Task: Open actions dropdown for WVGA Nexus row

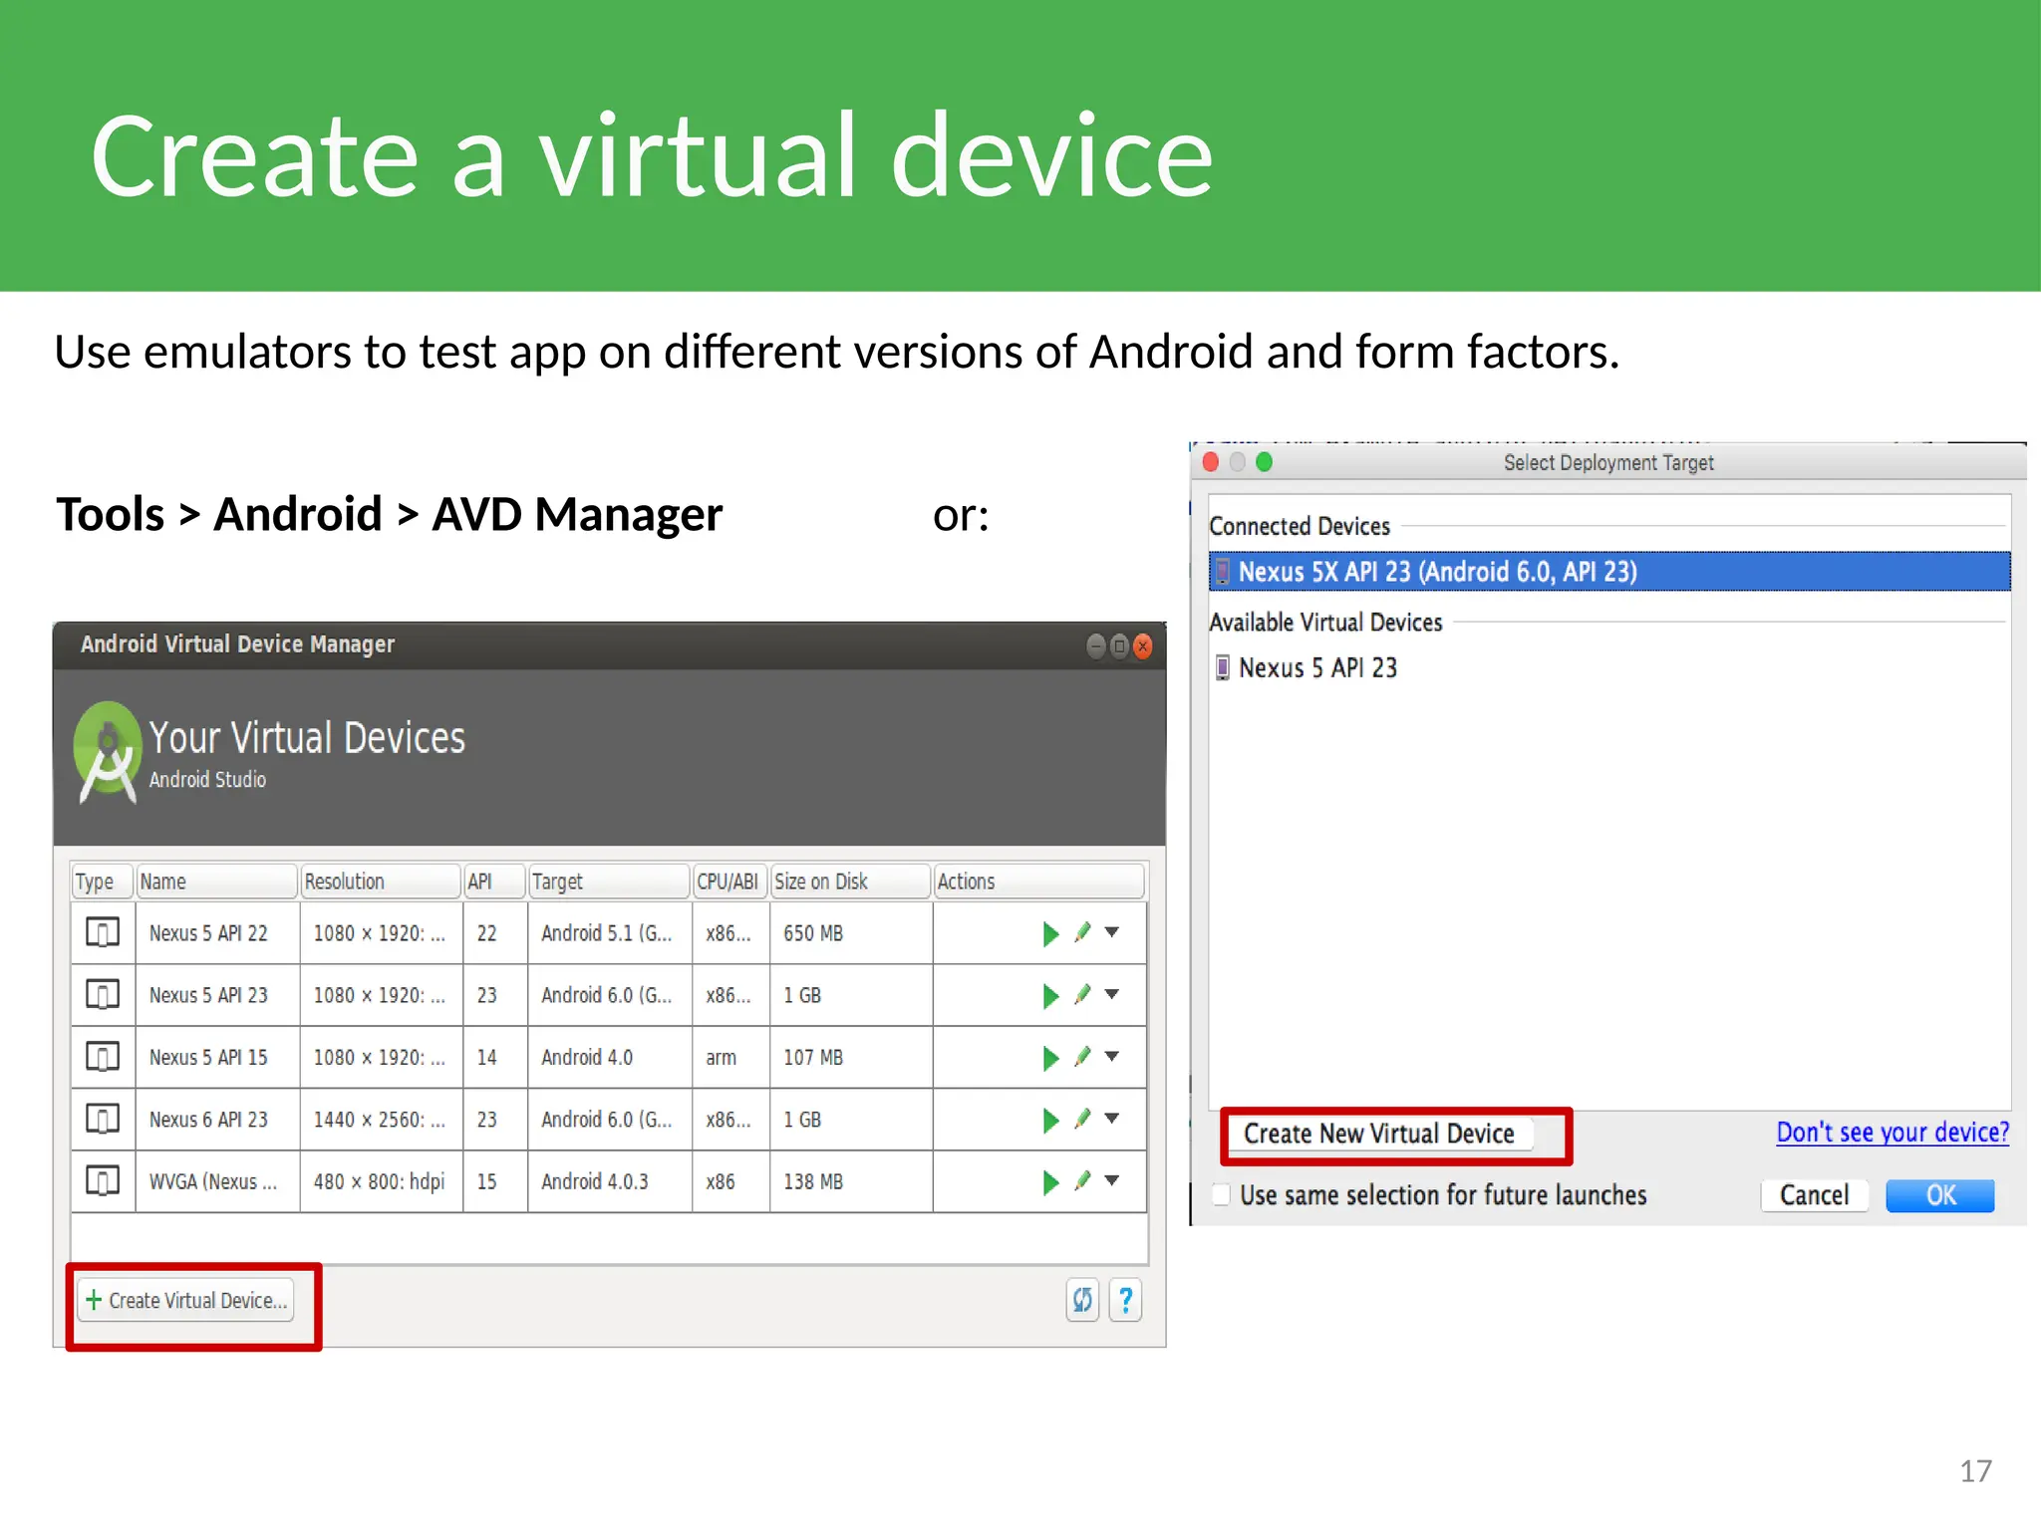Action: pyautogui.click(x=1112, y=1180)
